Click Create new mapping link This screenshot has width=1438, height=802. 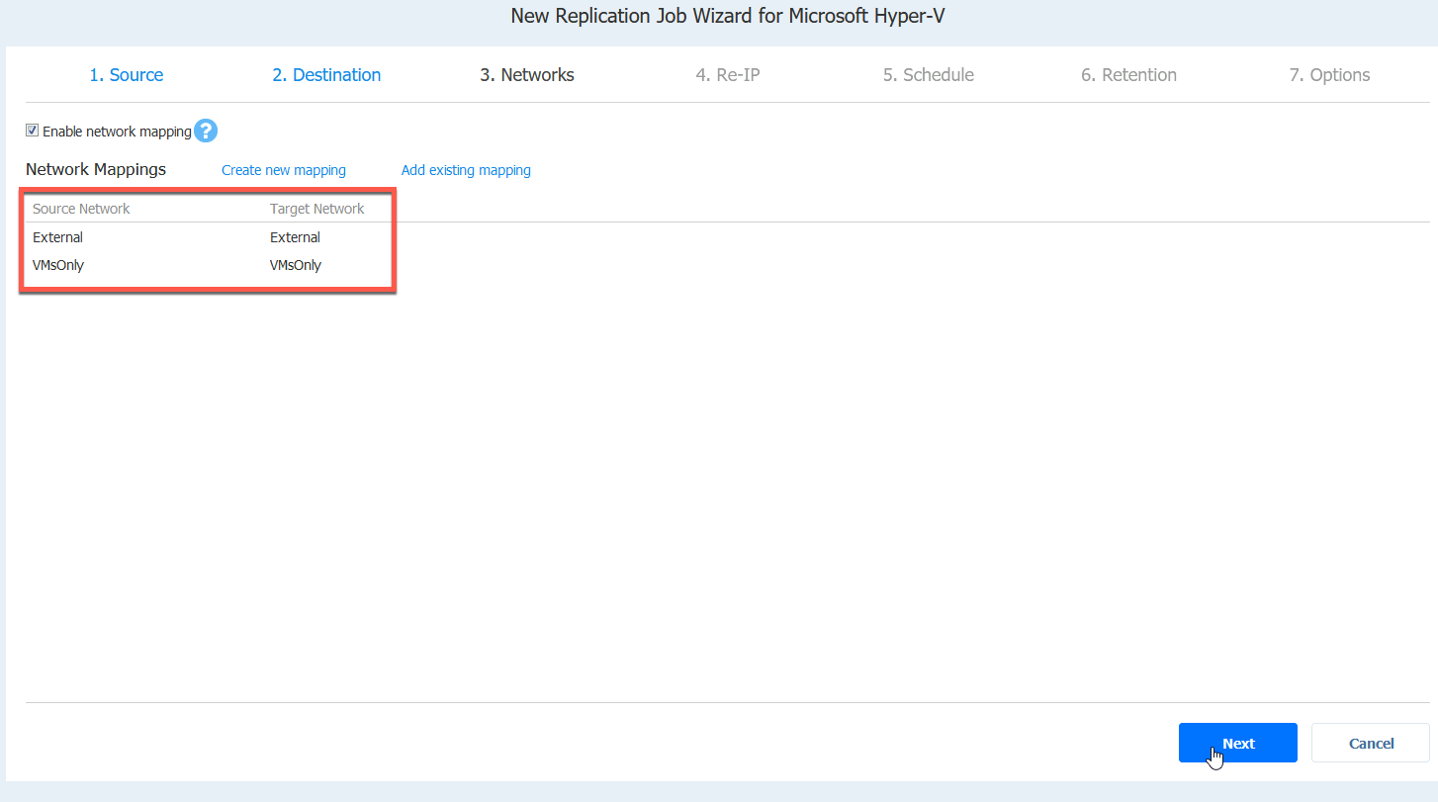(284, 170)
